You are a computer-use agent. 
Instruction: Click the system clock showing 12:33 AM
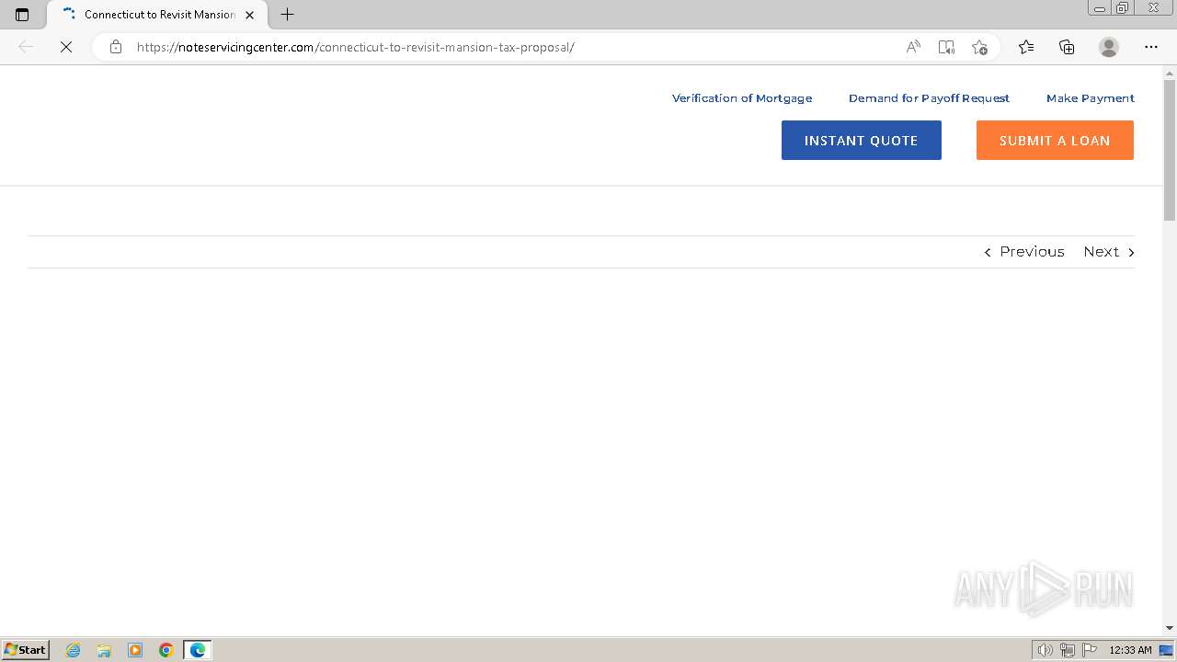[1130, 650]
